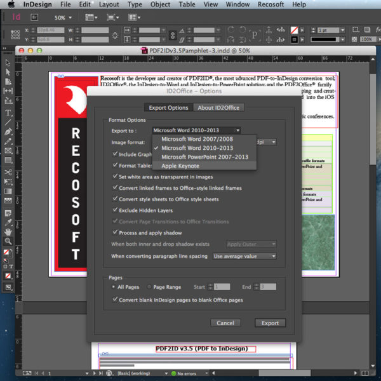Select the Line tool
Screen dimensions: 381x381
[x=8, y=122]
